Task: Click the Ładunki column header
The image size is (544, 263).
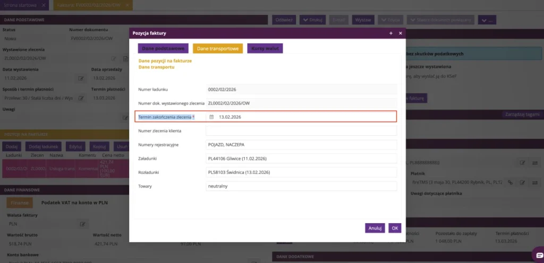Action: pyautogui.click(x=14, y=155)
